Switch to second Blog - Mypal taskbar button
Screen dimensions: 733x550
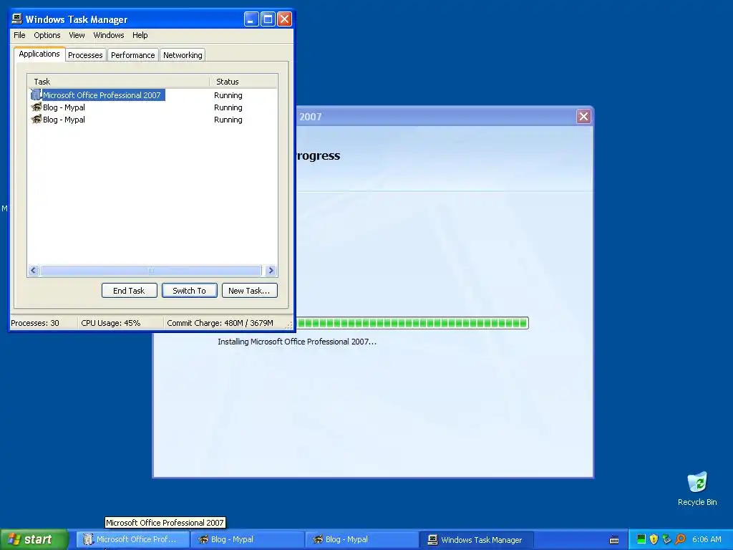click(x=362, y=539)
